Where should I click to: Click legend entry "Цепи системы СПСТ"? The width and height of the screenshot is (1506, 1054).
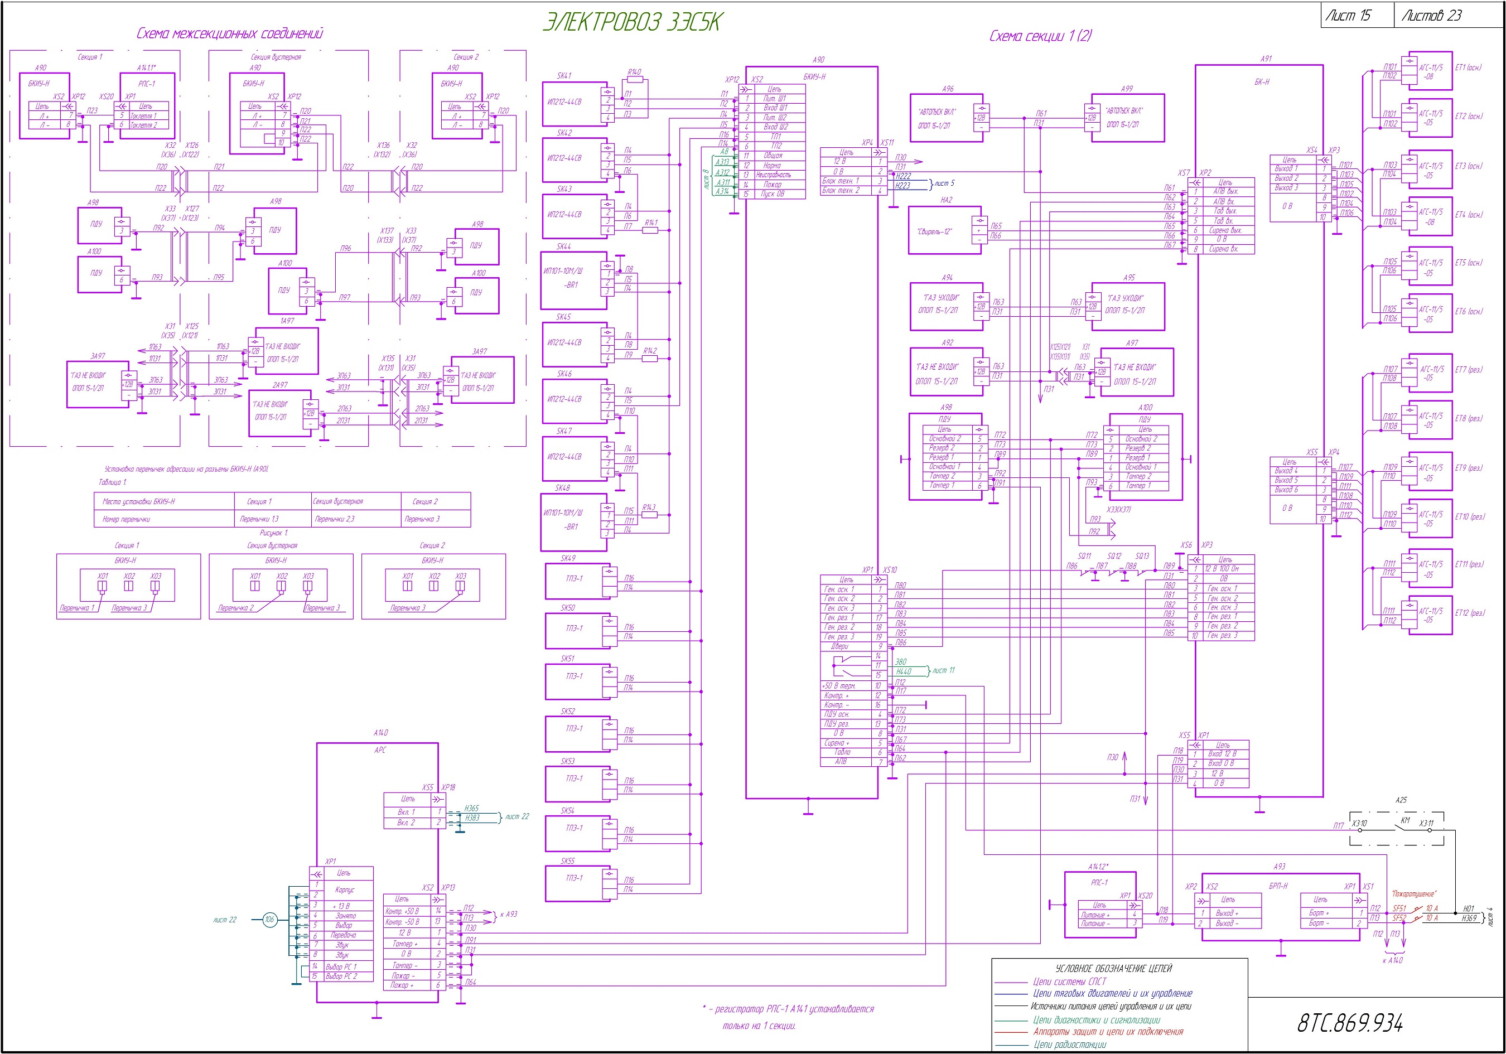(x=1069, y=981)
